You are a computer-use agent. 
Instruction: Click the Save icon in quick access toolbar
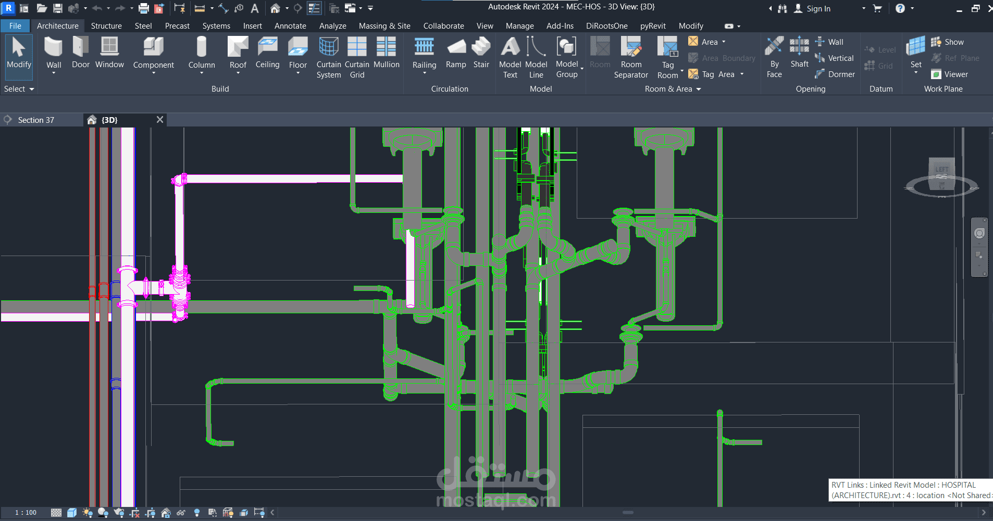(58, 8)
